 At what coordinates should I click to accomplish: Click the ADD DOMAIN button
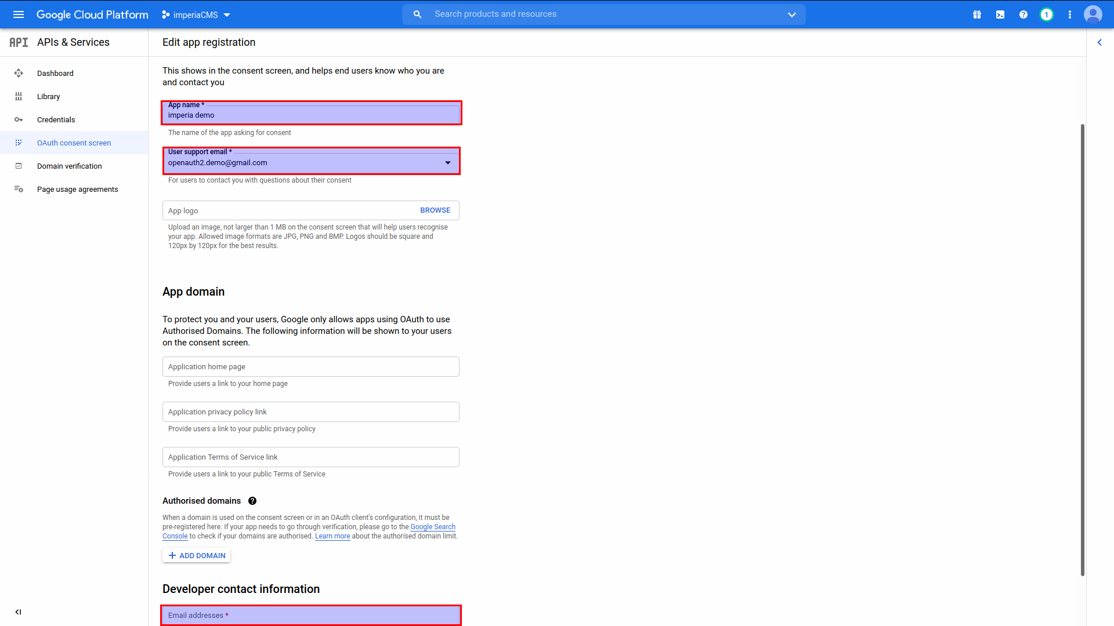pyautogui.click(x=197, y=555)
